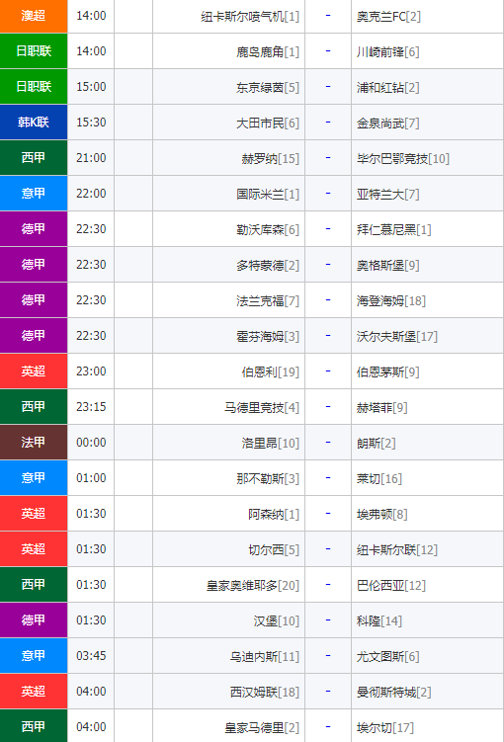
Task: Click team 浦和红钻[2]
Action: click(388, 88)
